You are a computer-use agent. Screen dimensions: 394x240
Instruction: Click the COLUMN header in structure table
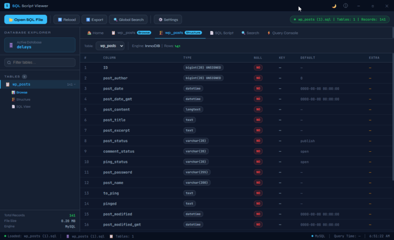[x=110, y=58]
